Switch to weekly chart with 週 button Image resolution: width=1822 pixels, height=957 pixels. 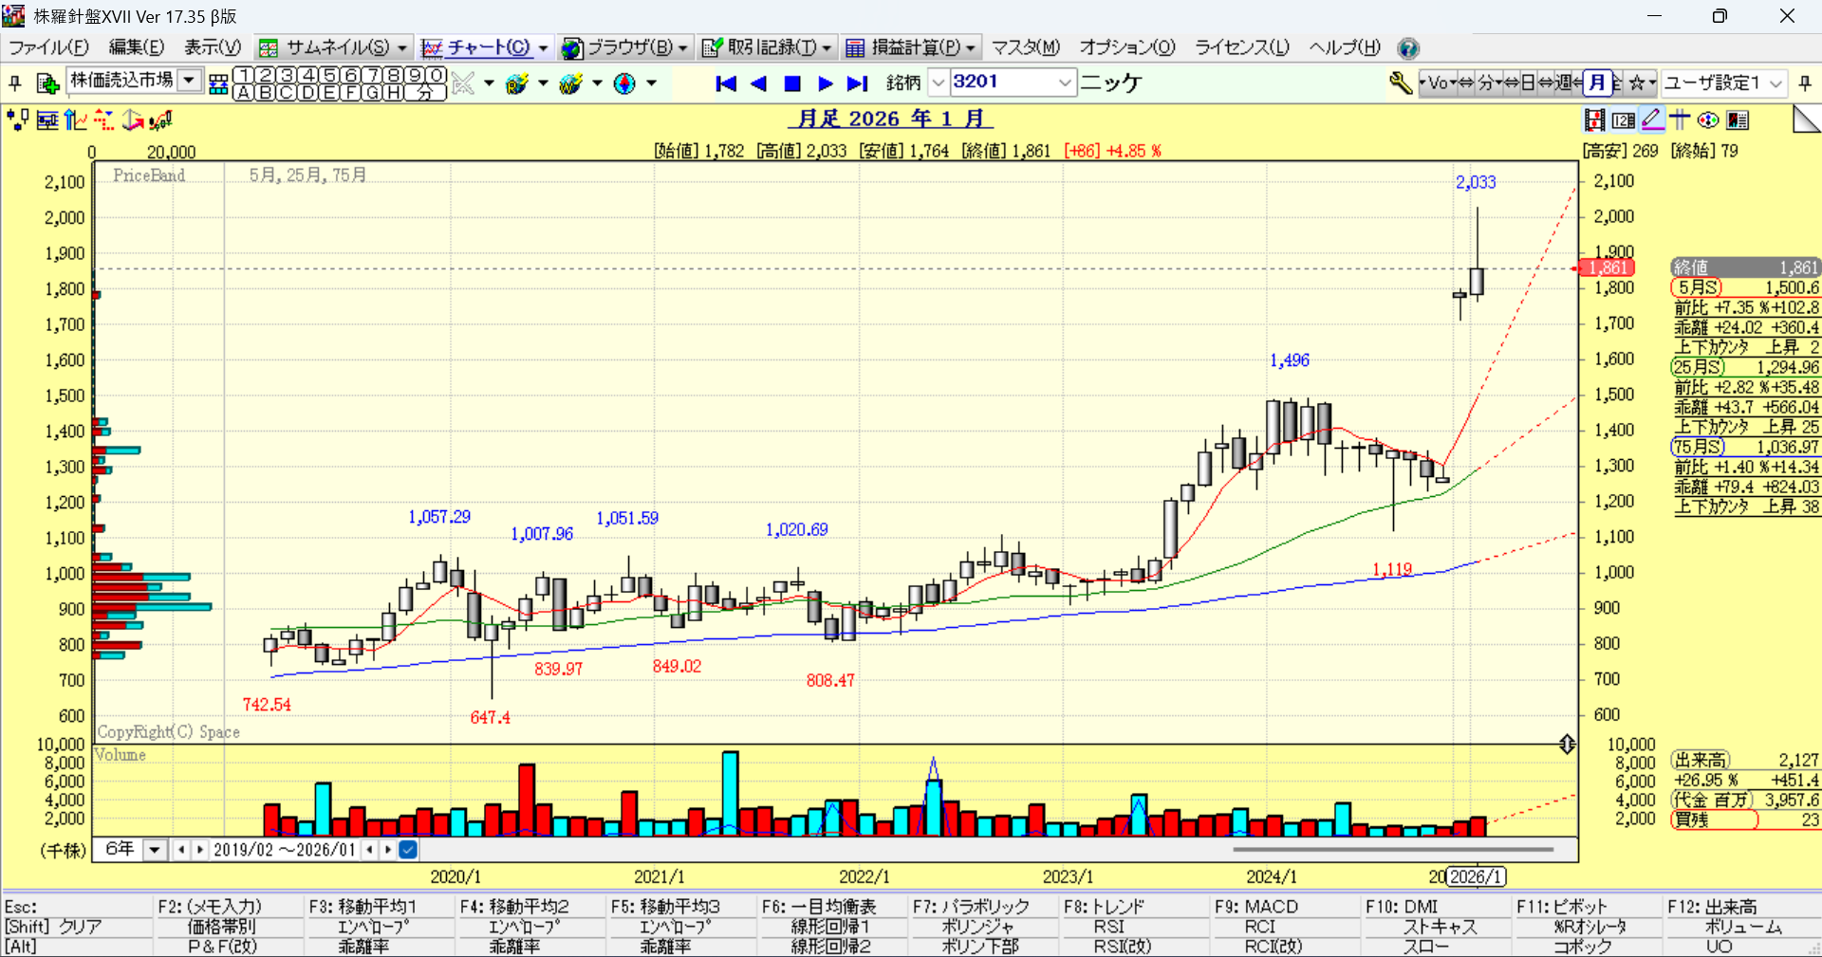click(x=1564, y=83)
